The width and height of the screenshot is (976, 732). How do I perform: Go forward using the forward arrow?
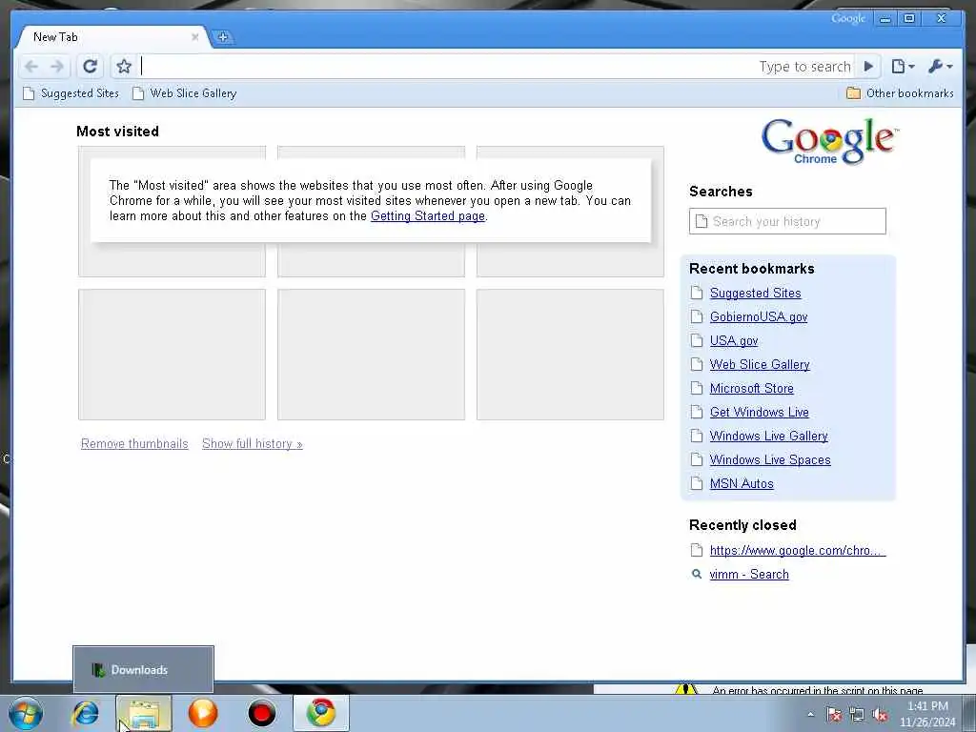tap(57, 66)
